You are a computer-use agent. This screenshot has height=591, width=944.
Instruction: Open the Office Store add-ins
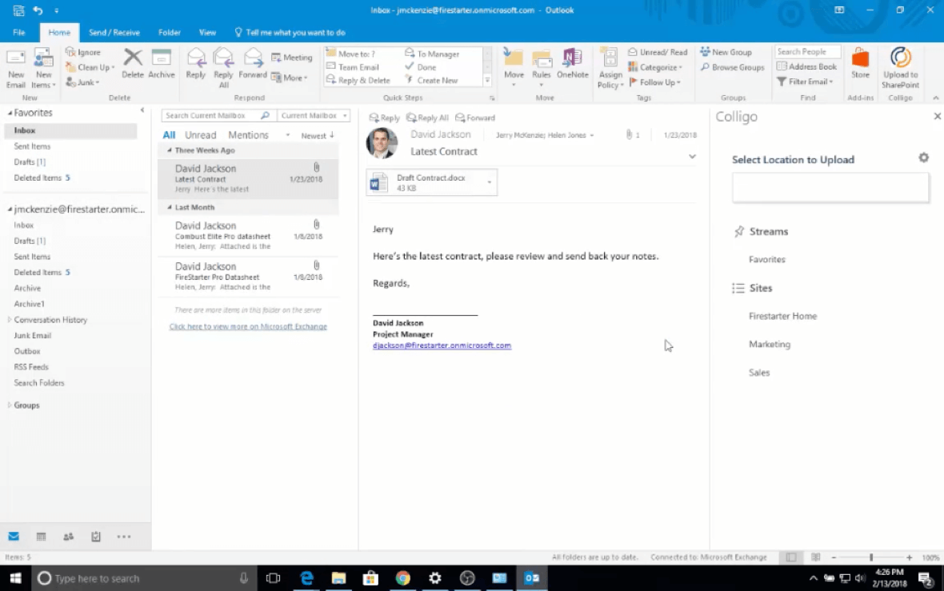click(860, 64)
